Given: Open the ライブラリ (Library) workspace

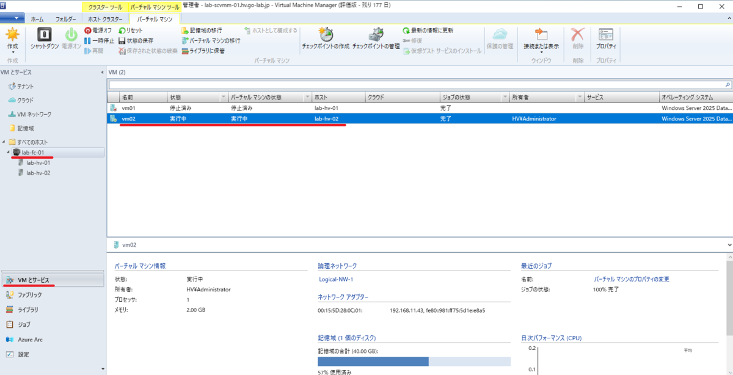Looking at the screenshot, I should point(53,310).
